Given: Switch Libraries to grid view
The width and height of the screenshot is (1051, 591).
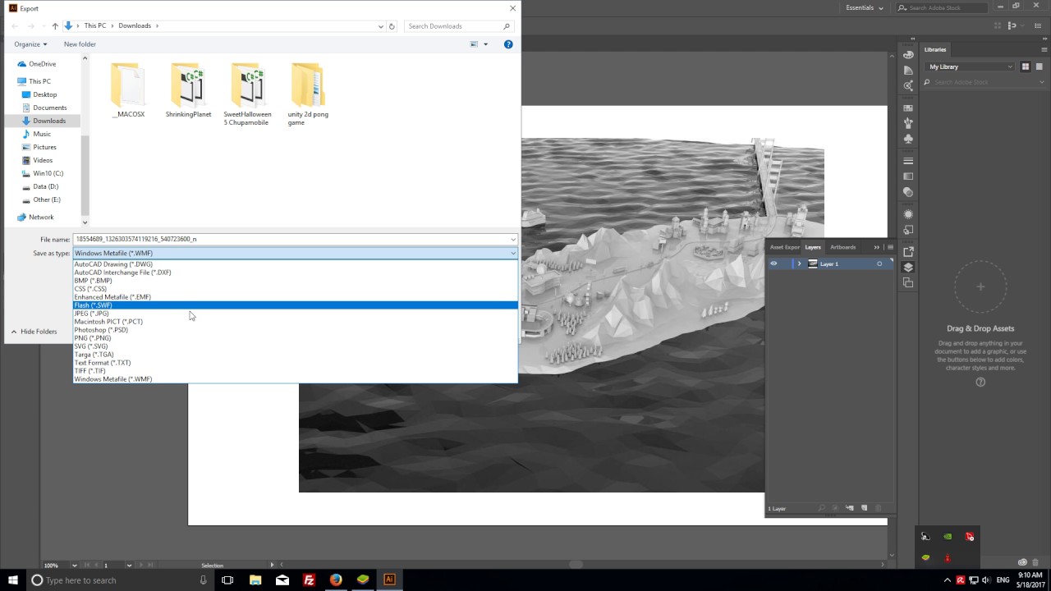Looking at the screenshot, I should [x=1026, y=66].
